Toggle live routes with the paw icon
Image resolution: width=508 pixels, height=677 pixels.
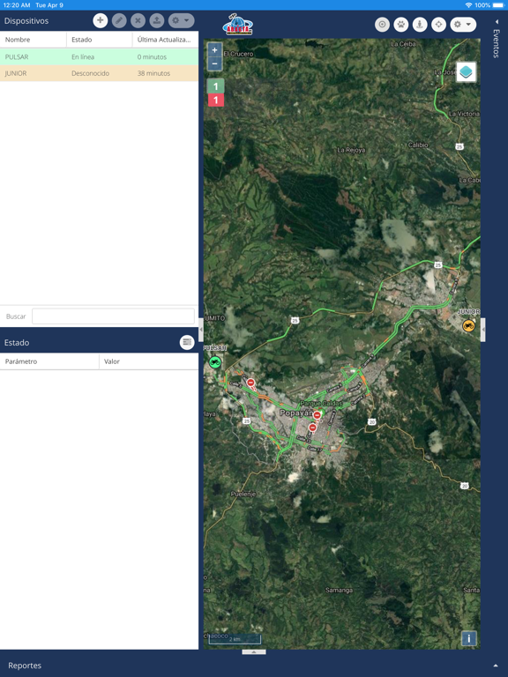(x=401, y=25)
